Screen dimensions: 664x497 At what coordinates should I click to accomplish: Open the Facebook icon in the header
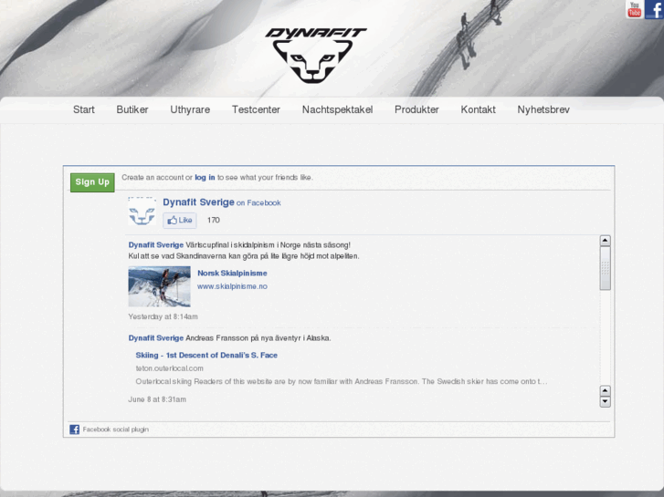[x=654, y=9]
